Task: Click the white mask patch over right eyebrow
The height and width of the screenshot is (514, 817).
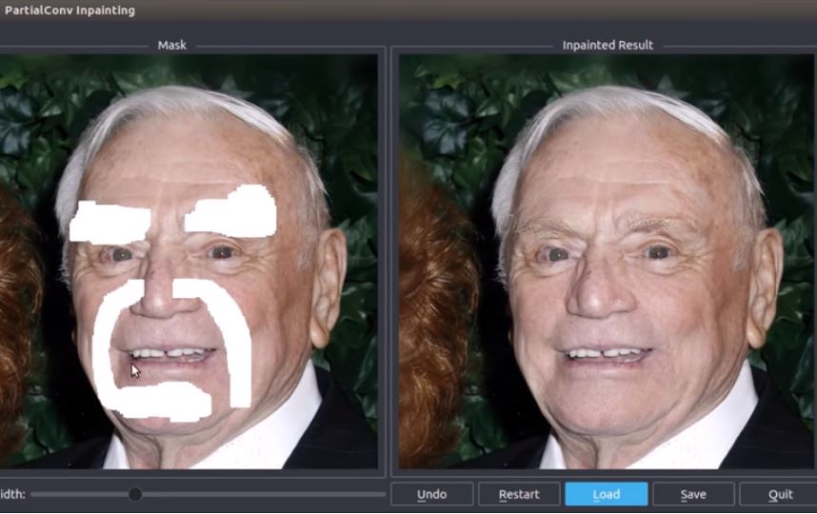Action: pyautogui.click(x=232, y=212)
